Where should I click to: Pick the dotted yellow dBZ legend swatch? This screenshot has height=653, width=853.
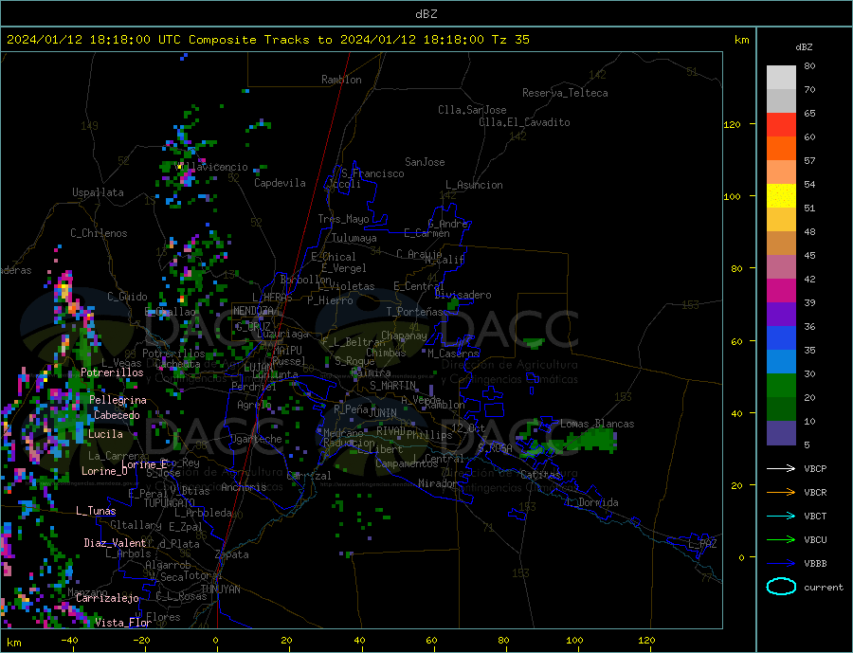pos(781,196)
